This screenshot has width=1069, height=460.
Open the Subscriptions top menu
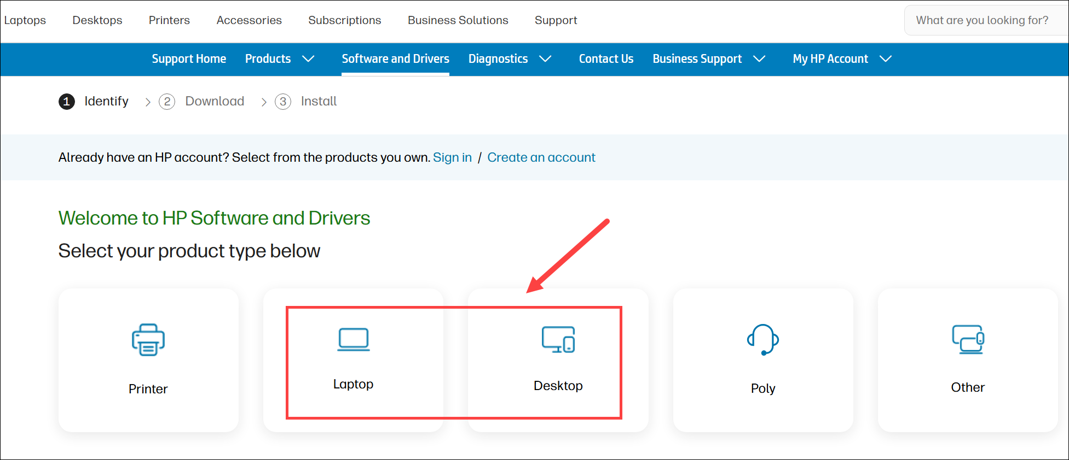[x=345, y=20]
